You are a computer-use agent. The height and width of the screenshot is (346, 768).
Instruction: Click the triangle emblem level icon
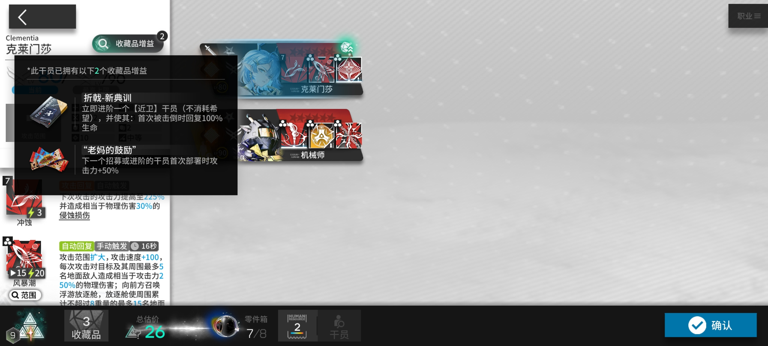[29, 326]
